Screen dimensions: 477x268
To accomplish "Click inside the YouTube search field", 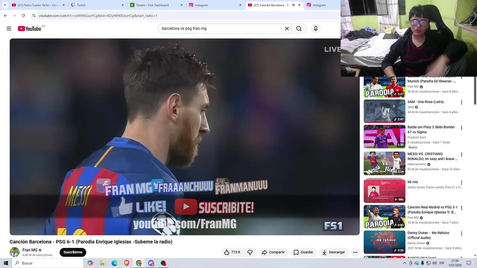I will (222, 29).
